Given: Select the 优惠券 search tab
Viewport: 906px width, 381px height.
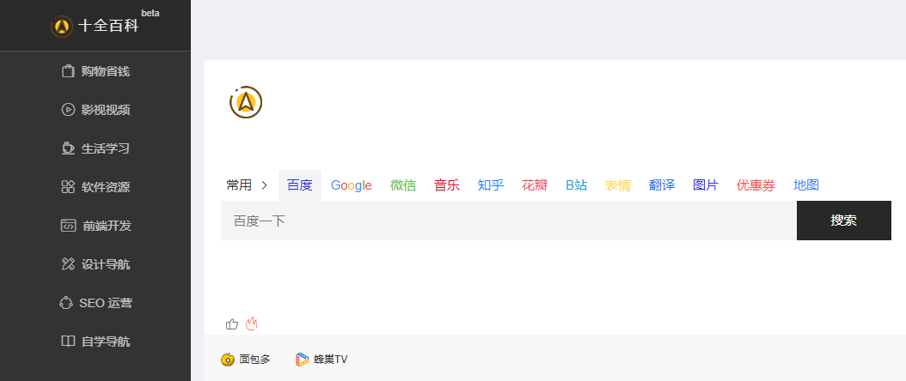Looking at the screenshot, I should coord(756,185).
